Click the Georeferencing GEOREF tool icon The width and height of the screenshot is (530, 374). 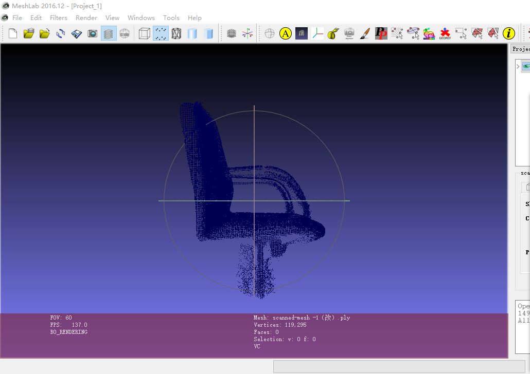coord(445,34)
